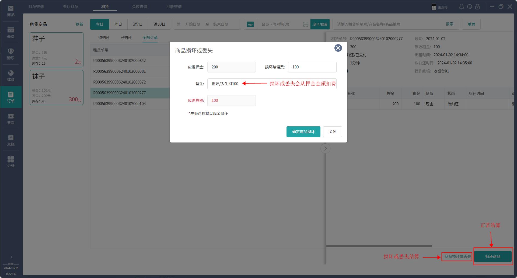Show 待归还 orders tab

point(104,38)
